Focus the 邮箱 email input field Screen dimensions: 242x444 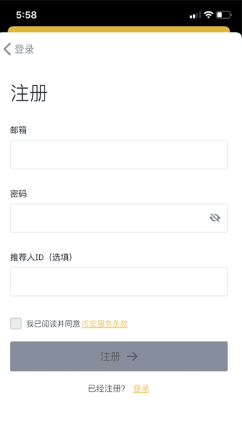point(119,154)
